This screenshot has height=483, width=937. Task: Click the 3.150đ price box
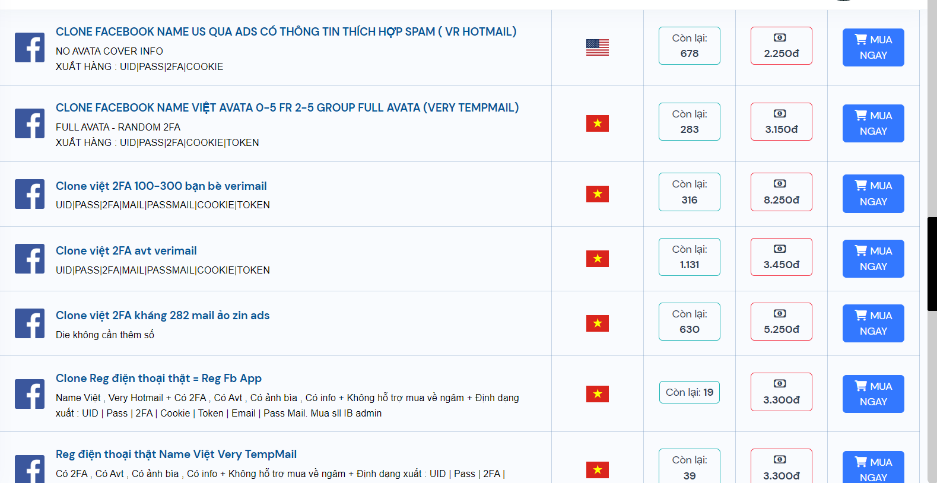click(x=782, y=122)
